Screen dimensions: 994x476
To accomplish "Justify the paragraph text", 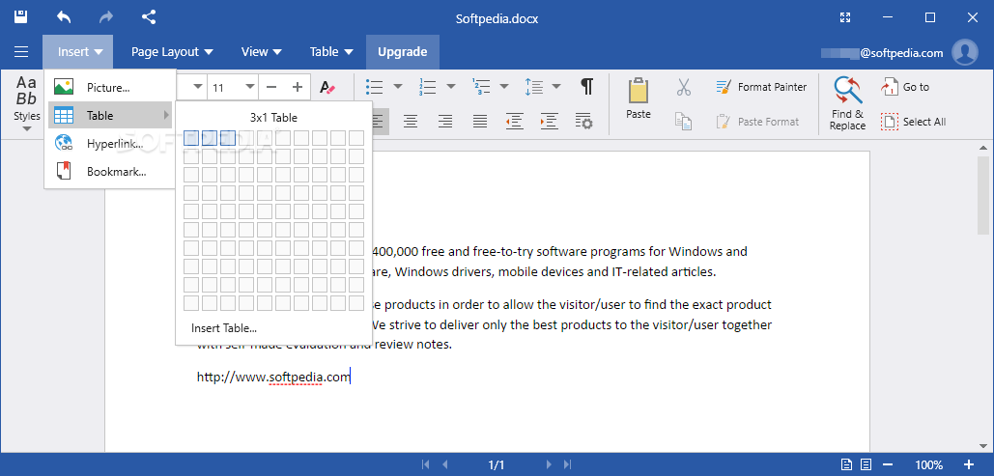I will point(480,121).
